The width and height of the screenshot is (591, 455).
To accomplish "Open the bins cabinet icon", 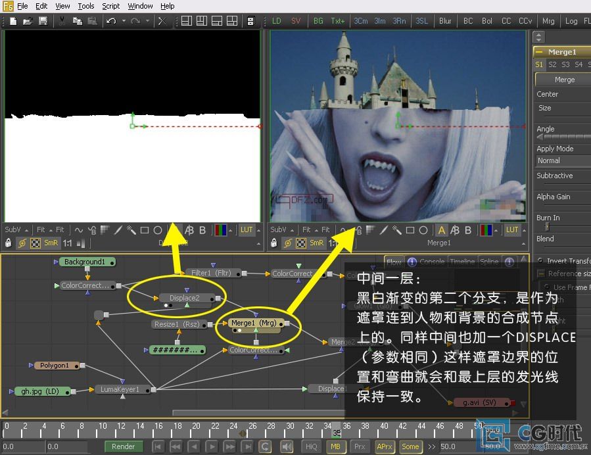I will (x=250, y=21).
